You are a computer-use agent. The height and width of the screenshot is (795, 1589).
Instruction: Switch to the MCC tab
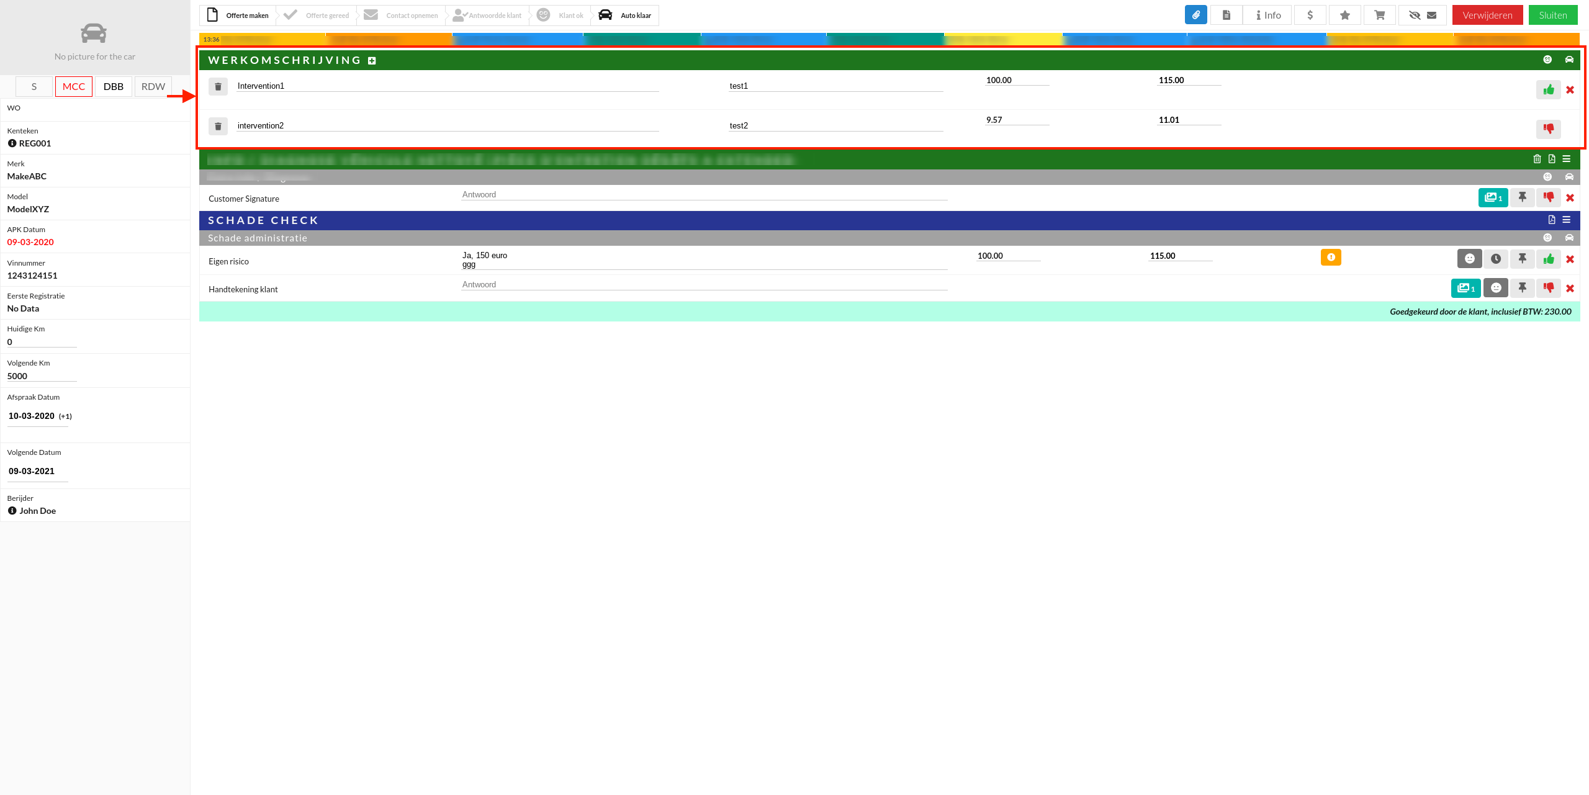click(x=74, y=86)
